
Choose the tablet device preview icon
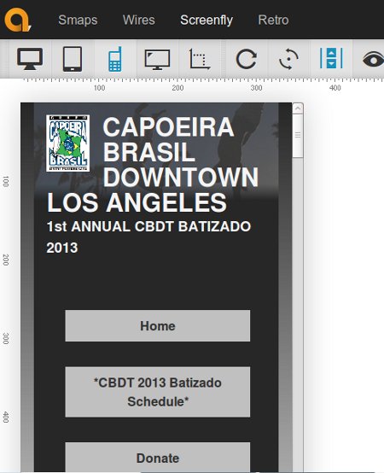(x=73, y=59)
